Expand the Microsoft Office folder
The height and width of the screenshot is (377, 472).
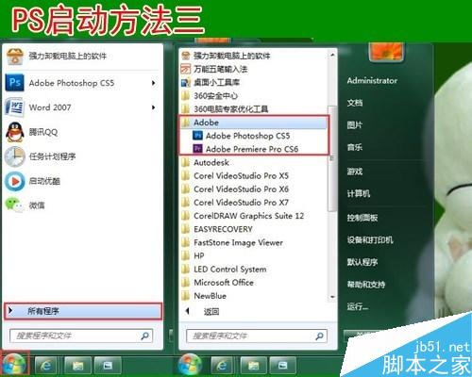point(254,283)
